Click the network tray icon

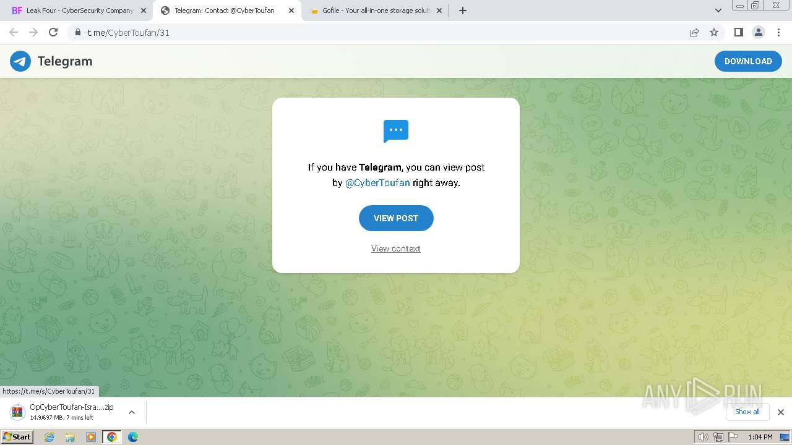pos(718,437)
